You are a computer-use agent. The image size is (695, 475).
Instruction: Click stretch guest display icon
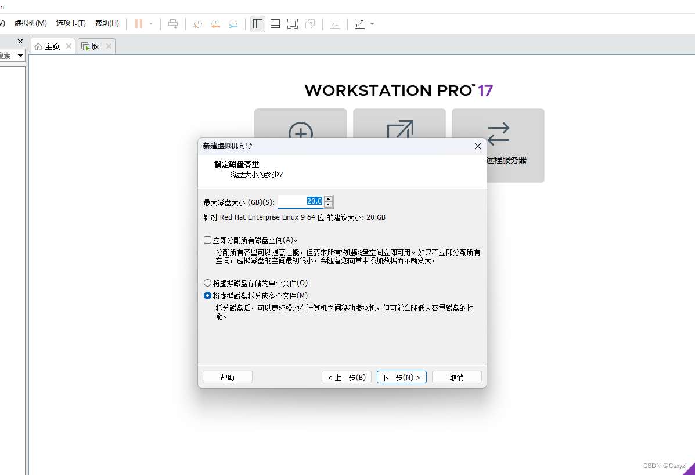[x=360, y=24]
